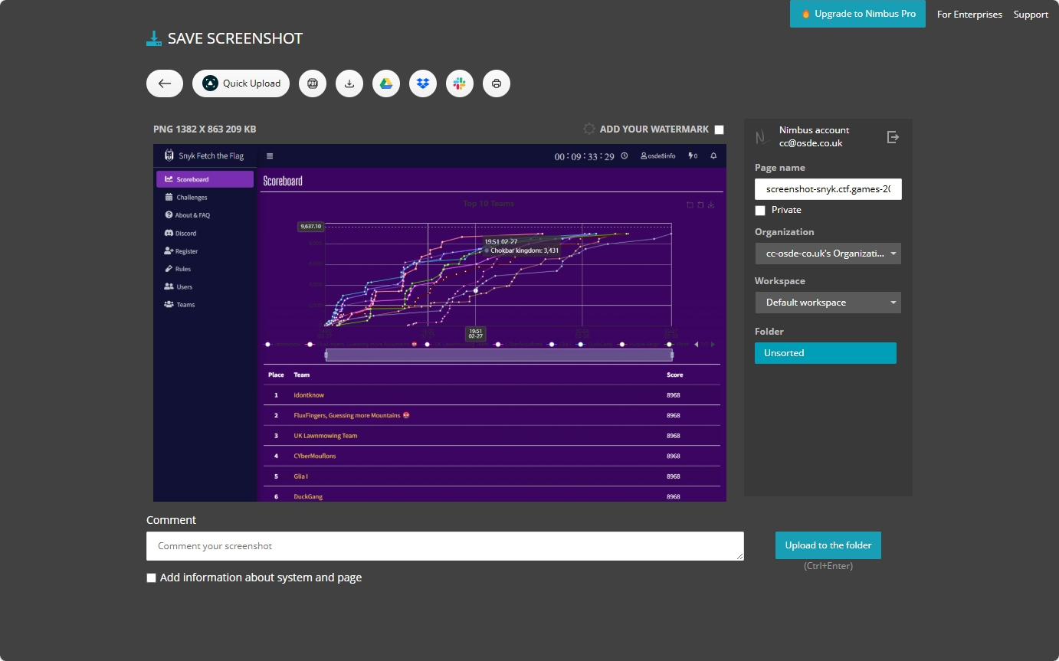The image size is (1059, 661).
Task: Expand the Workspace dropdown
Action: [828, 303]
